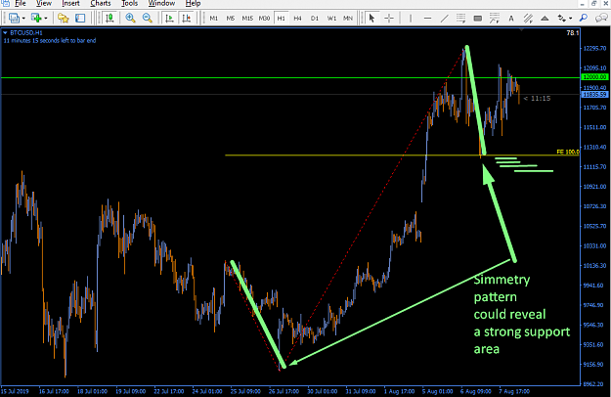The image size is (611, 397).
Task: Minimize the chart child window
Action: pyautogui.click(x=582, y=4)
